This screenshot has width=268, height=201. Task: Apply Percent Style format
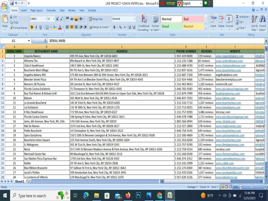121,27
